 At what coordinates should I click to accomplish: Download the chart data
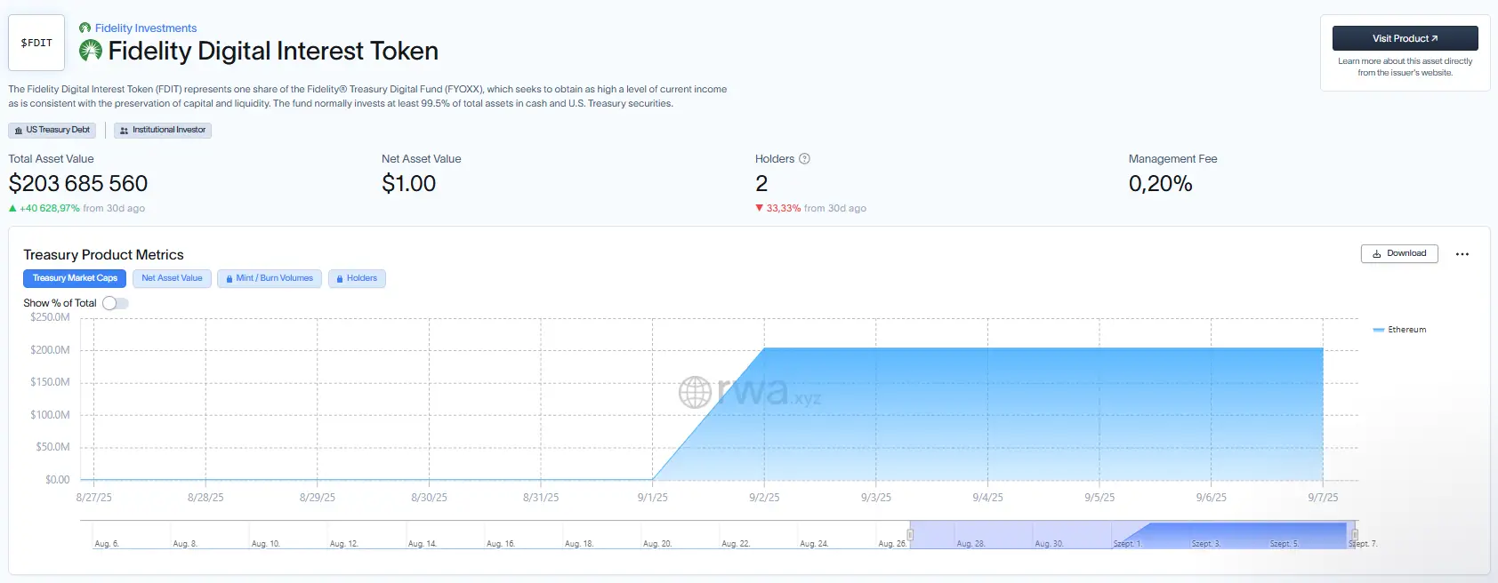tap(1399, 253)
